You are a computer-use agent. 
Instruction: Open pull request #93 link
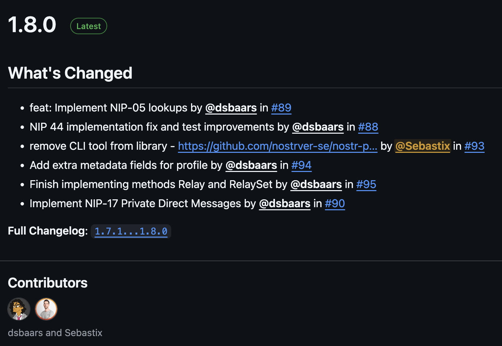[474, 146]
